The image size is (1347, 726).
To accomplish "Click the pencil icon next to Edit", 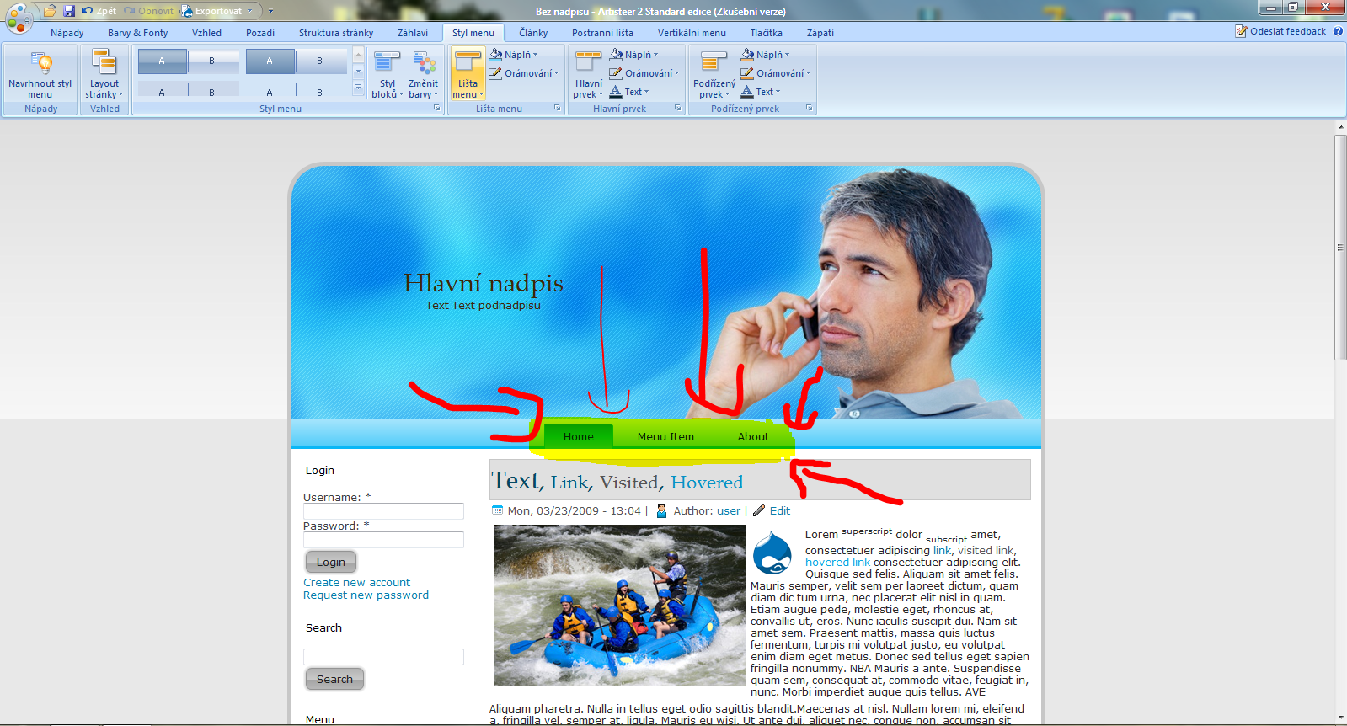I will 759,510.
